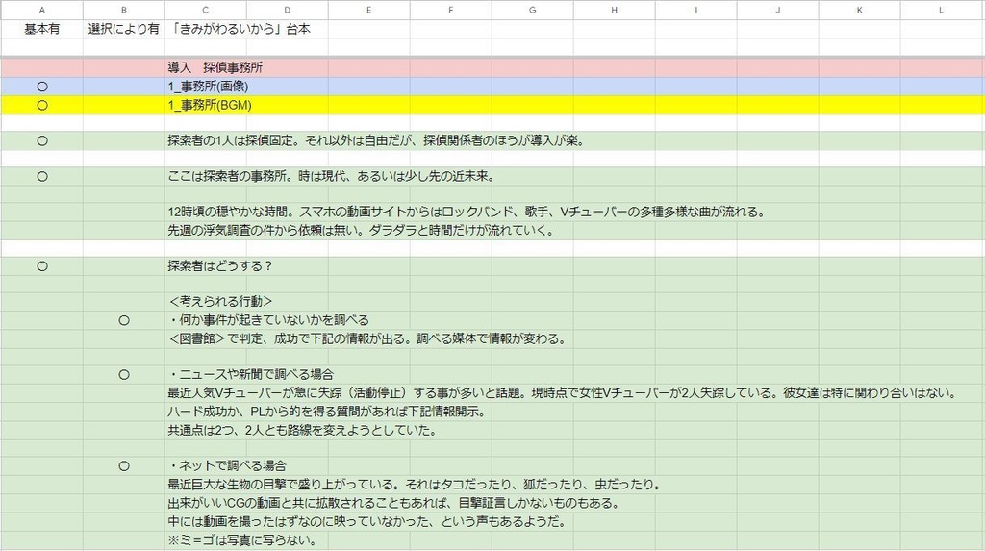Viewport: 985px width, 551px height.
Task: Select column F header
Action: [x=450, y=10]
